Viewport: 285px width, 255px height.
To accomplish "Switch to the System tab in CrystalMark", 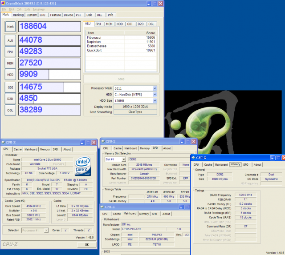I will coord(32,15).
